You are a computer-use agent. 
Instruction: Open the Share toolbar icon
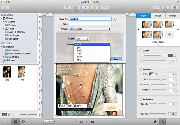[x=156, y=8]
